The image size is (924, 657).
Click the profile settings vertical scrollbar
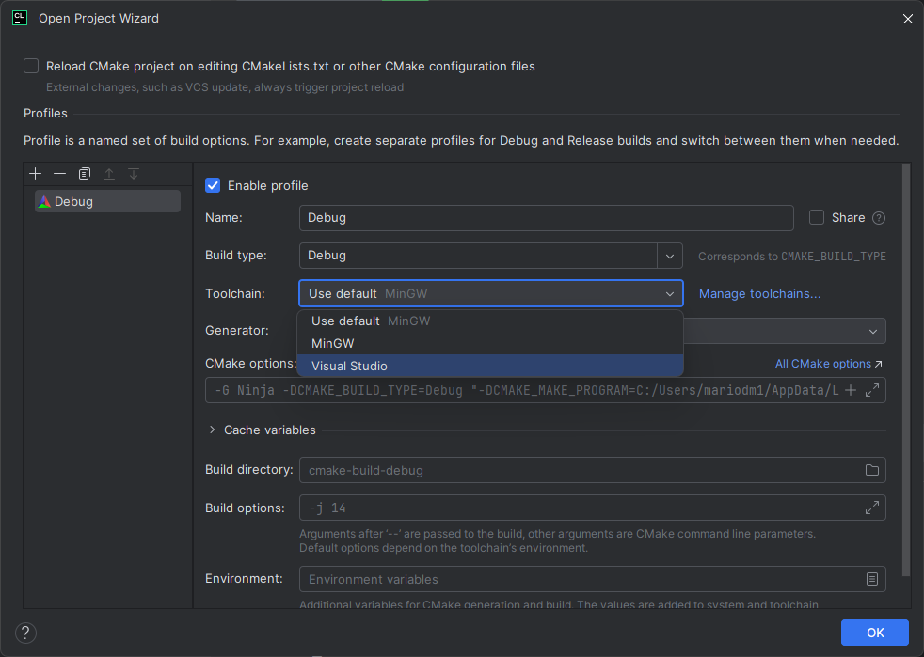point(906,369)
